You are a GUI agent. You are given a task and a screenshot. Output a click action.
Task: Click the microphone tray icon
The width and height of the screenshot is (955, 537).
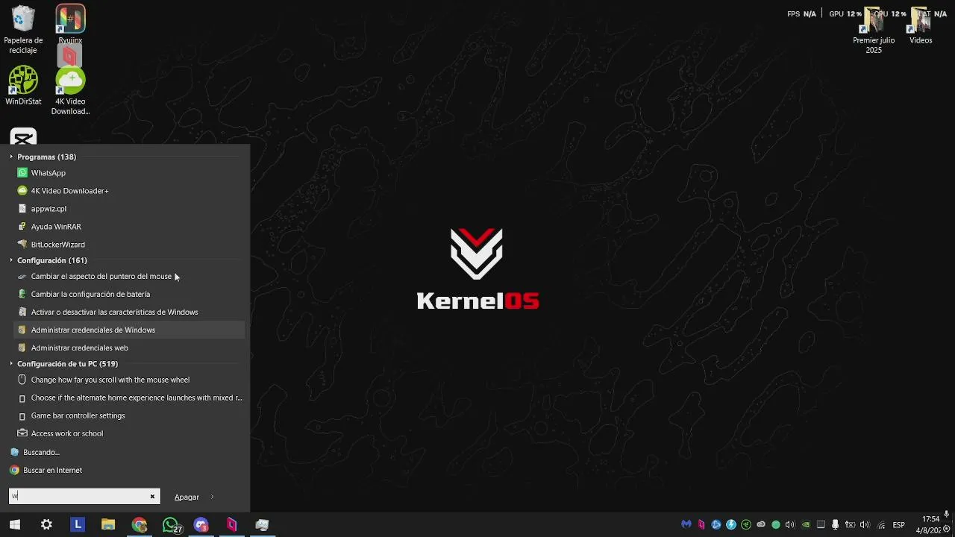835,524
